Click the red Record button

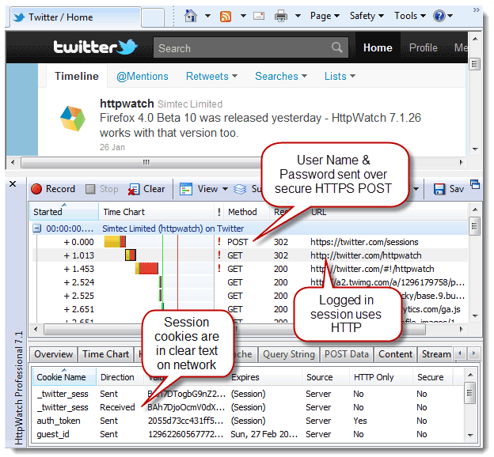(53, 189)
